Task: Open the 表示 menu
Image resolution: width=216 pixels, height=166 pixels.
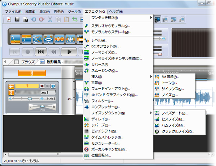Action: coord(45,12)
